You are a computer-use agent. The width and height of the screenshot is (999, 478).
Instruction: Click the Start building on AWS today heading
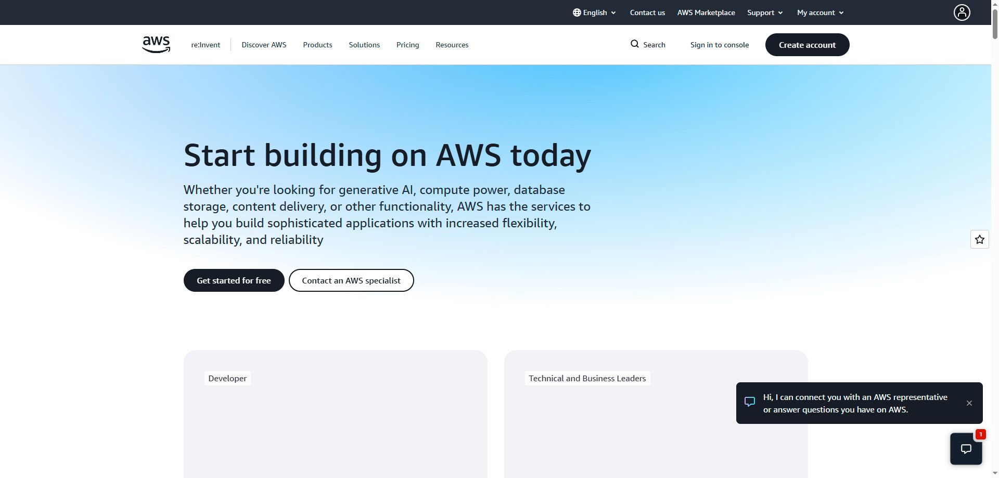coord(387,155)
